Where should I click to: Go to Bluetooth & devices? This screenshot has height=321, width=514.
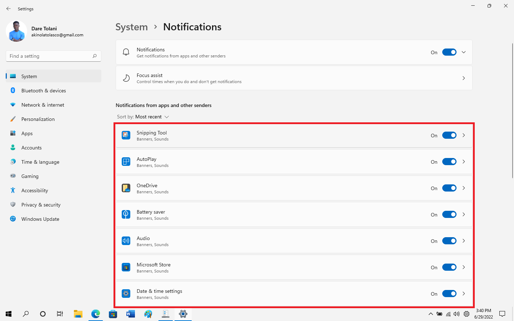point(54,91)
